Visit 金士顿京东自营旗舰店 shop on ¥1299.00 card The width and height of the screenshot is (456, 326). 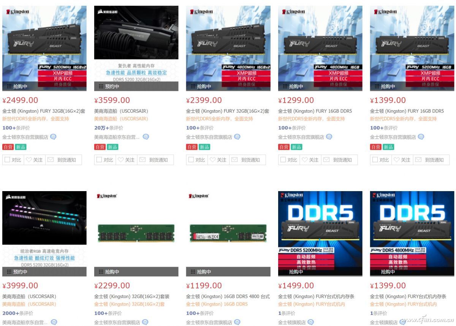tap(301, 137)
